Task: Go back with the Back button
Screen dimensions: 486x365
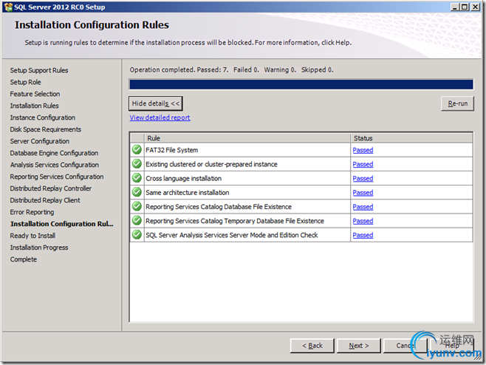Action: [312, 346]
